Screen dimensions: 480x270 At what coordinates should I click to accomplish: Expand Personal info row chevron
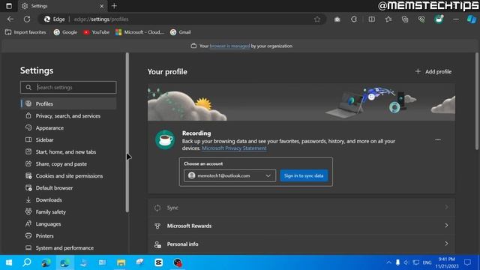pyautogui.click(x=446, y=244)
